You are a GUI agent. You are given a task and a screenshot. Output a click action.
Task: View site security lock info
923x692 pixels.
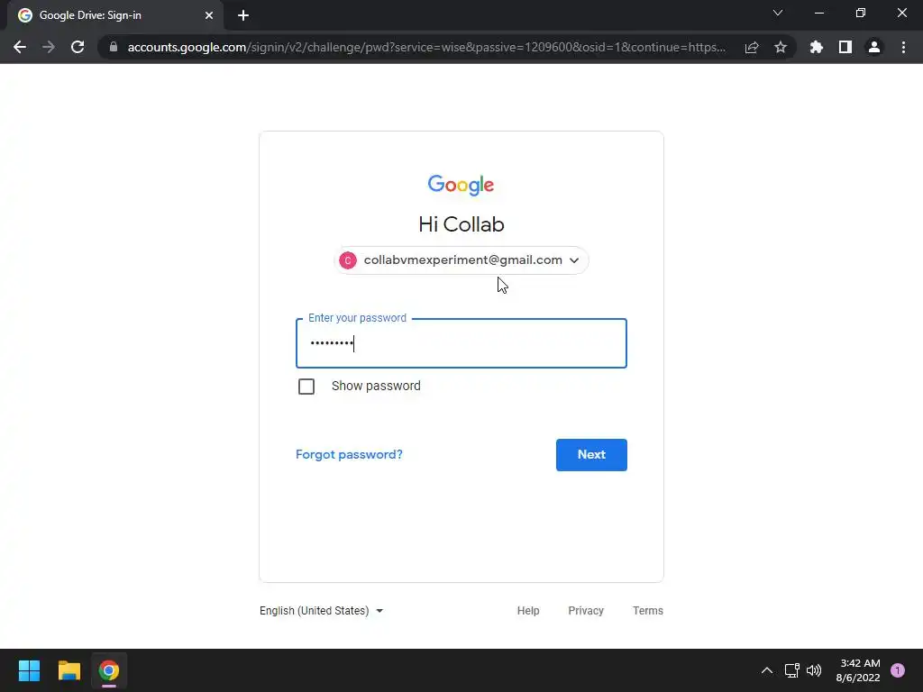(114, 47)
